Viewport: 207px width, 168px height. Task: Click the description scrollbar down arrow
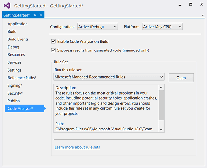[161, 129]
